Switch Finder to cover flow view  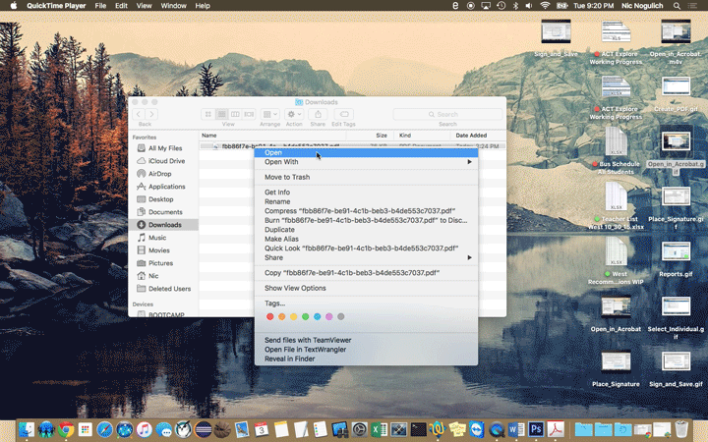(249, 115)
